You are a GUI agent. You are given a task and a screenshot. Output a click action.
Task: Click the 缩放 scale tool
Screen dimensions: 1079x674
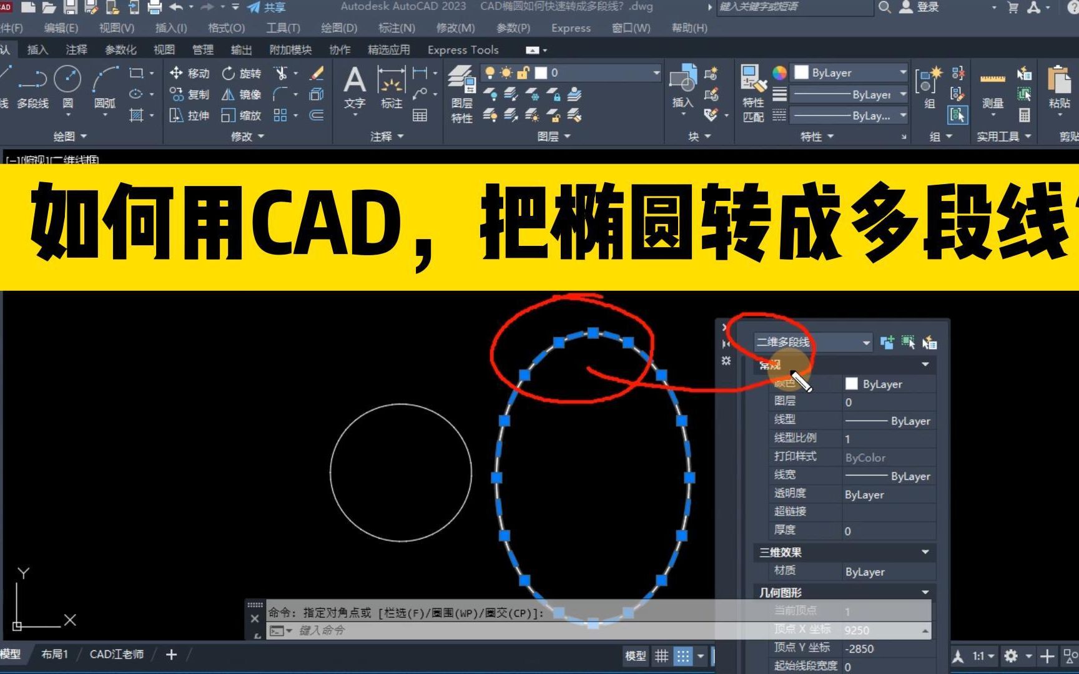pos(241,115)
